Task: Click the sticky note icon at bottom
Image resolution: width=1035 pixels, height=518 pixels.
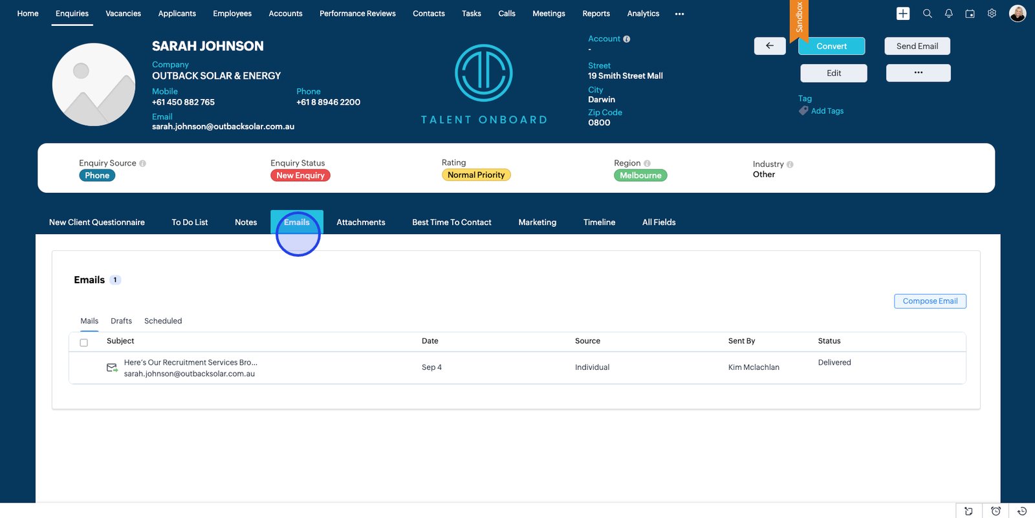Action: pos(968,511)
